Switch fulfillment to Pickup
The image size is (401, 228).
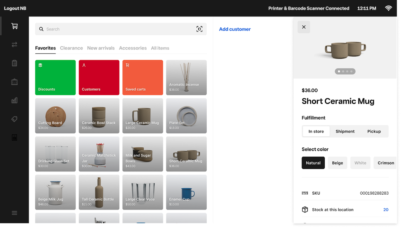click(374, 131)
